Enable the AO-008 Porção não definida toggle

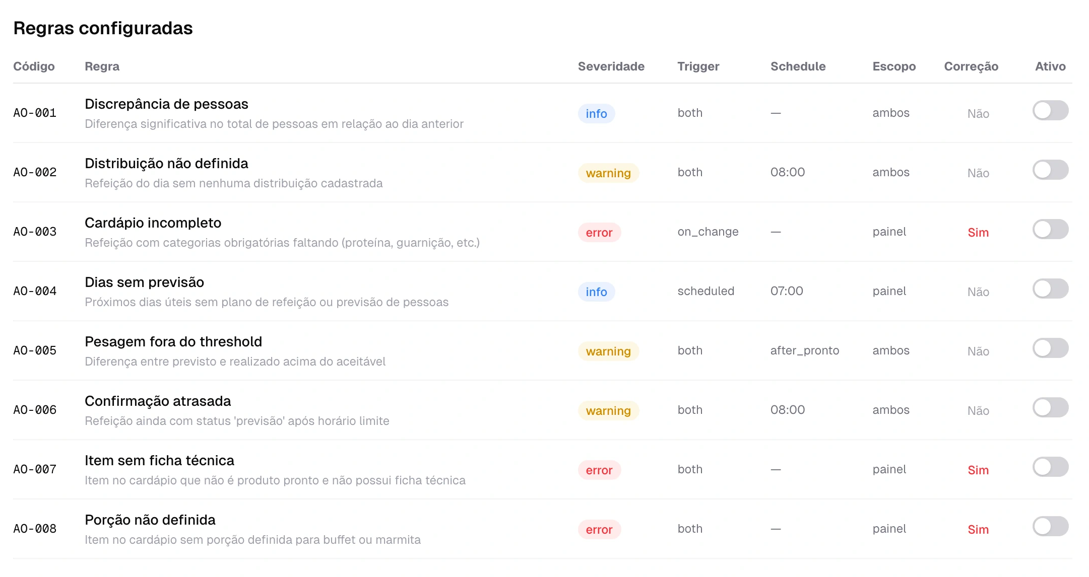[x=1051, y=526]
